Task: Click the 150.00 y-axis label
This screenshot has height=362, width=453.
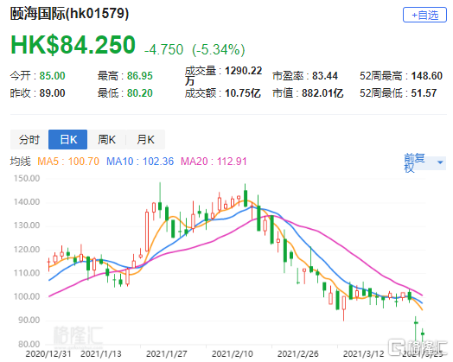Action: point(27,178)
